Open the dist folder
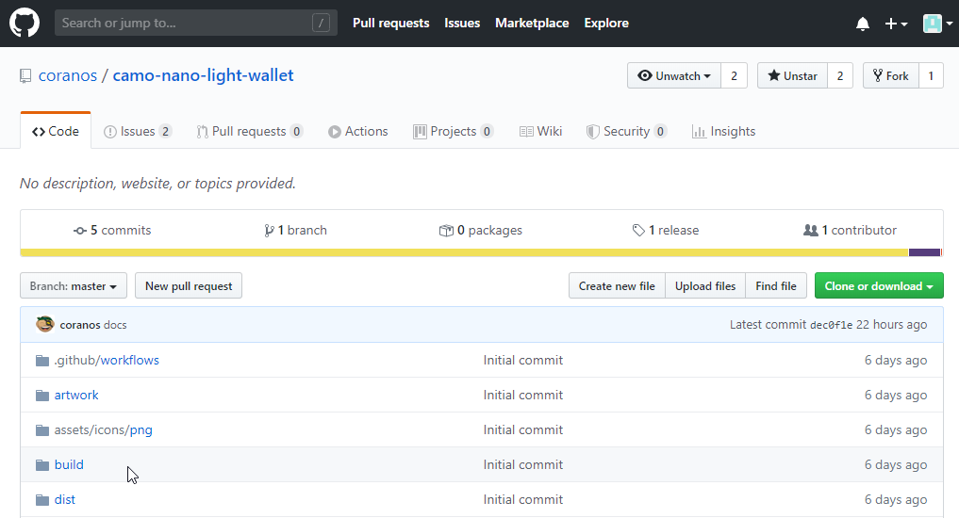Screen dimensions: 959x518 point(65,500)
